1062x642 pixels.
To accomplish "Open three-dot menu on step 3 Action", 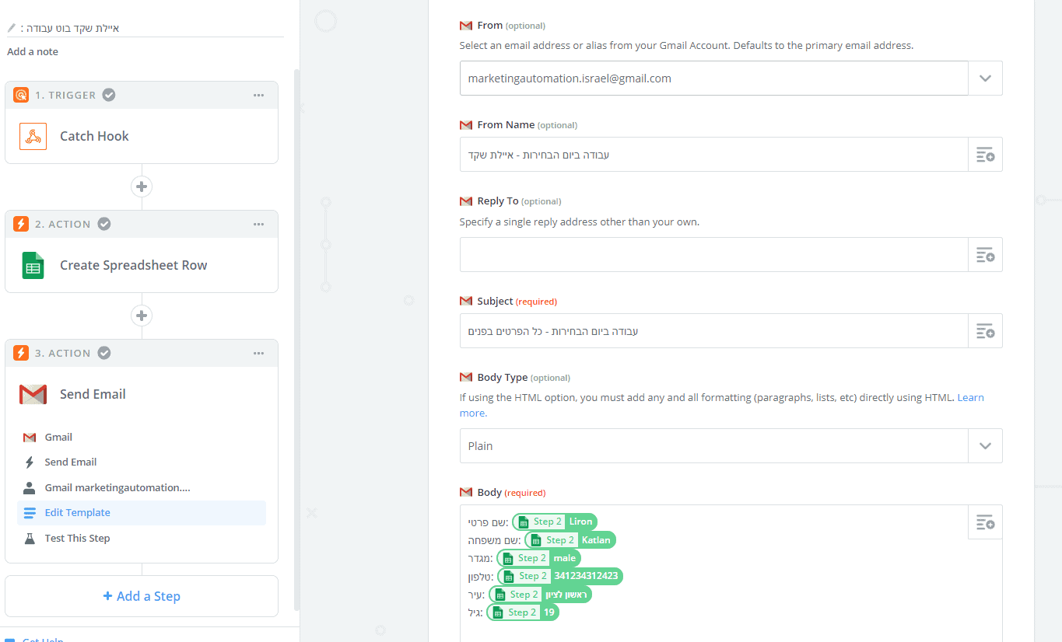I will click(259, 354).
